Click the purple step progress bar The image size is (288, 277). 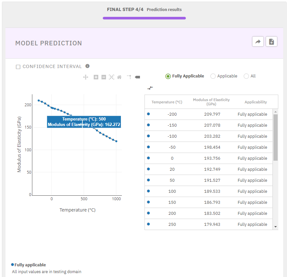[144, 18]
